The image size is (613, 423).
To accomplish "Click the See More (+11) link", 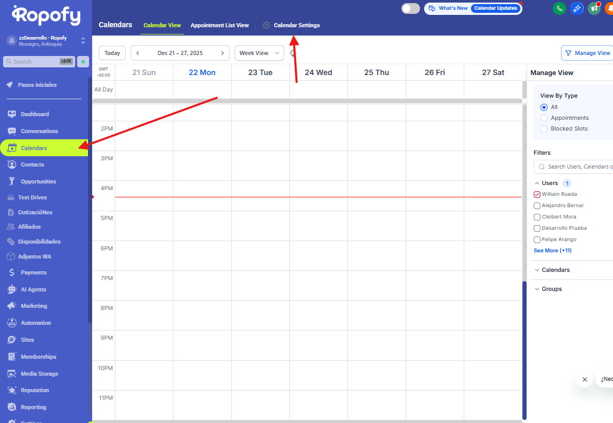I will tap(552, 251).
